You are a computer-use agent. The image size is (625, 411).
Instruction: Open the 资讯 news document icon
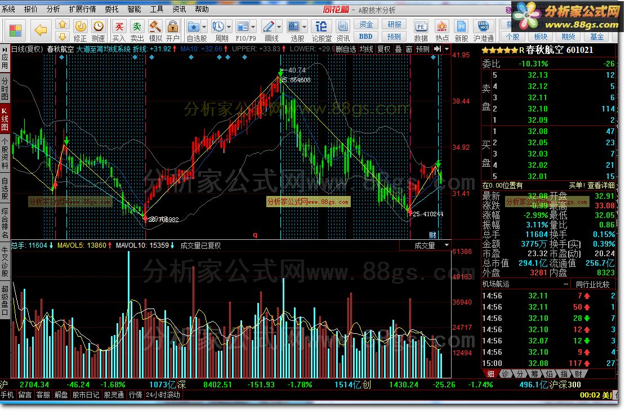point(342,31)
